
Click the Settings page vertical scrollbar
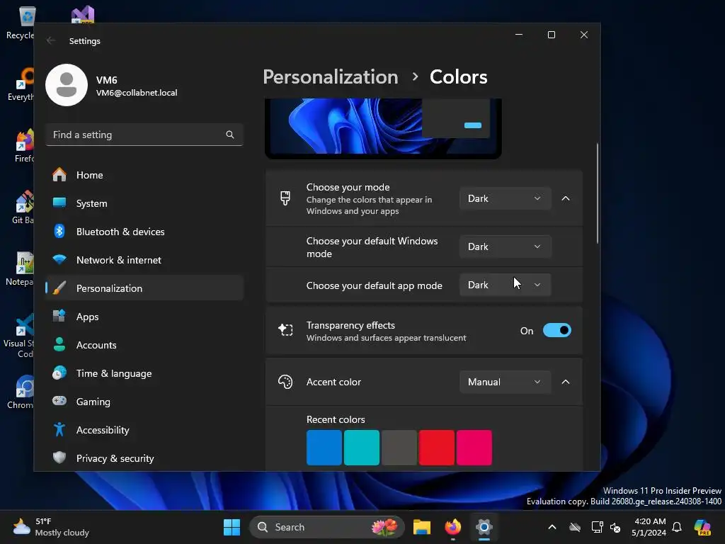pos(598,193)
